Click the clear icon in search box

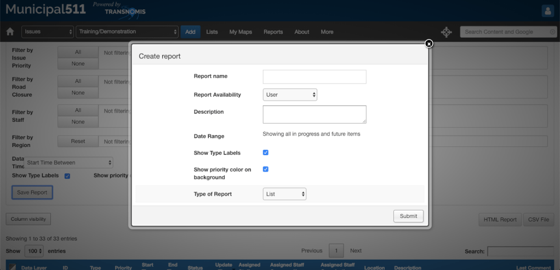(552, 32)
